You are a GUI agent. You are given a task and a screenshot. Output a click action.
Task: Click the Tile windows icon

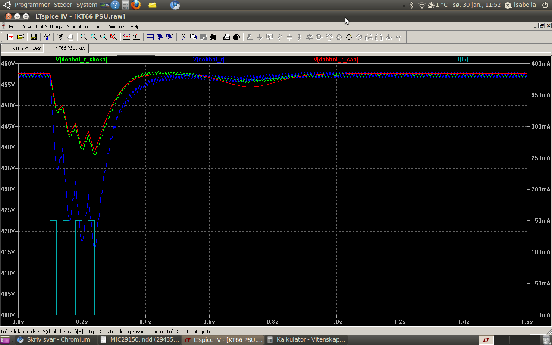(x=150, y=37)
